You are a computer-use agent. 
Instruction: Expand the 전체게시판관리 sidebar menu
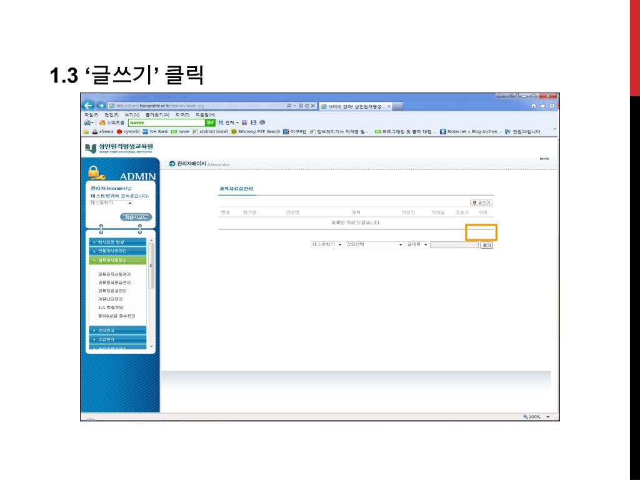click(117, 251)
